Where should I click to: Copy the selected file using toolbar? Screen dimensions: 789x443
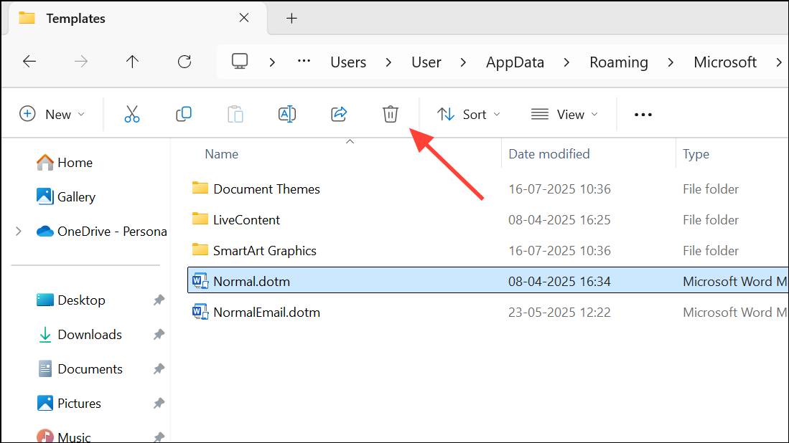183,114
